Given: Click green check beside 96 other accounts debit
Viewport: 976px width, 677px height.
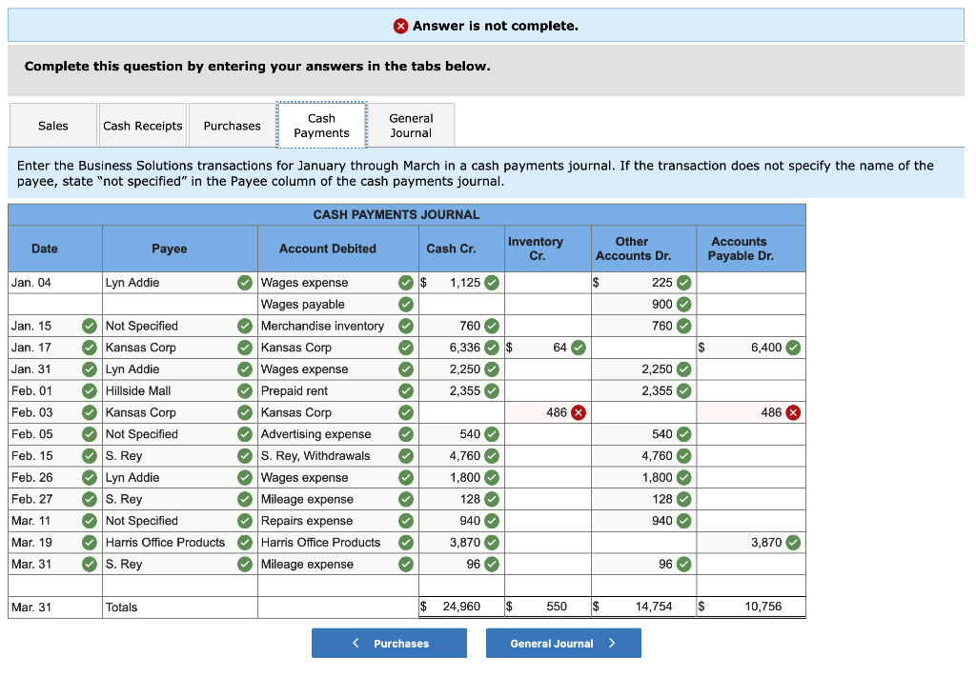Looking at the screenshot, I should point(683,565).
